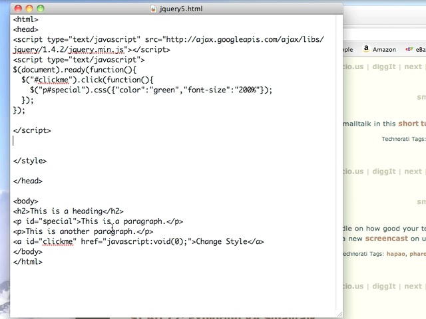
Task: Click the '<head>' opening tag line
Action: pyautogui.click(x=26, y=29)
